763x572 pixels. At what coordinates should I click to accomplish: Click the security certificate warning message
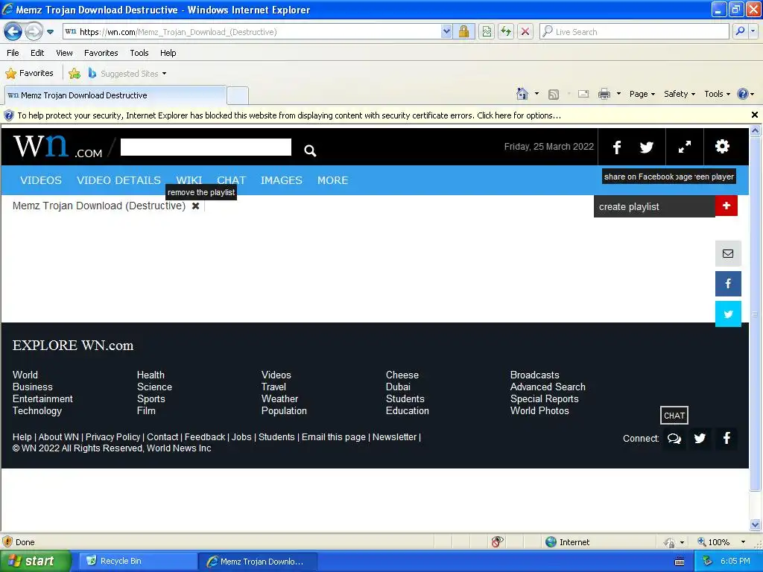click(289, 115)
